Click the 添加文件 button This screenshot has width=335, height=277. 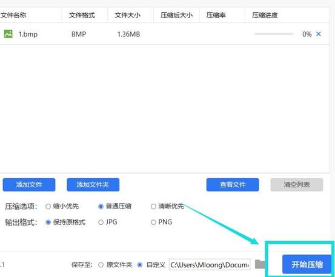coord(29,185)
